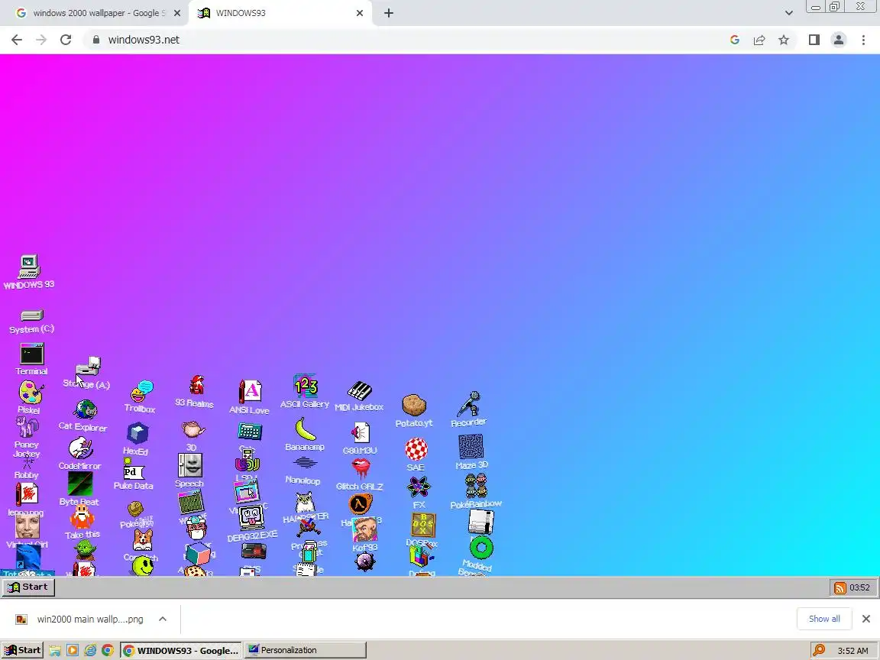
Task: Launch the DERG32.EXE icon
Action: click(251, 517)
